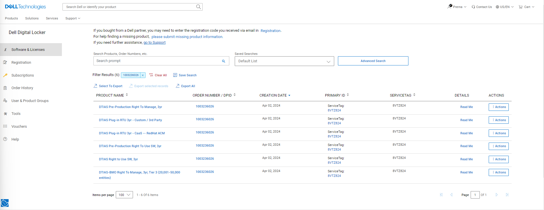544x210 pixels.
Task: Open the Services menu
Action: click(52, 18)
